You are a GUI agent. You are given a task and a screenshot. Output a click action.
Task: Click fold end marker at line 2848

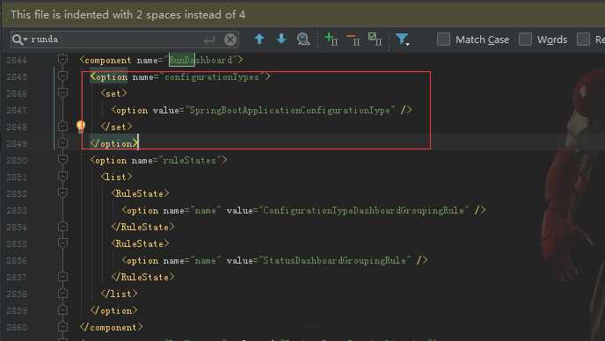click(62, 127)
